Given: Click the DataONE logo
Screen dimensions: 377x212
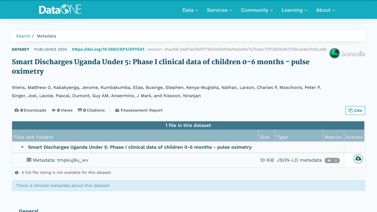Looking at the screenshot, I should click(x=60, y=10).
